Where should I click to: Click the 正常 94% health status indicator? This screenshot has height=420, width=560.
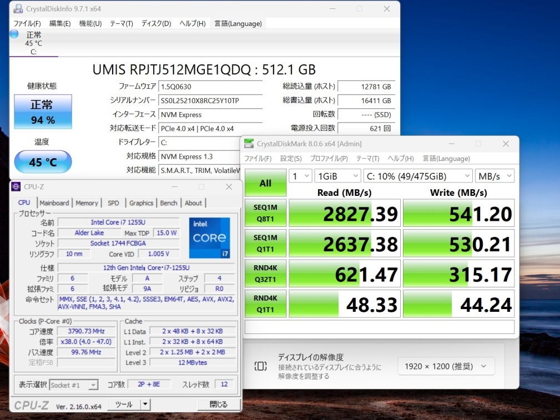(x=43, y=112)
